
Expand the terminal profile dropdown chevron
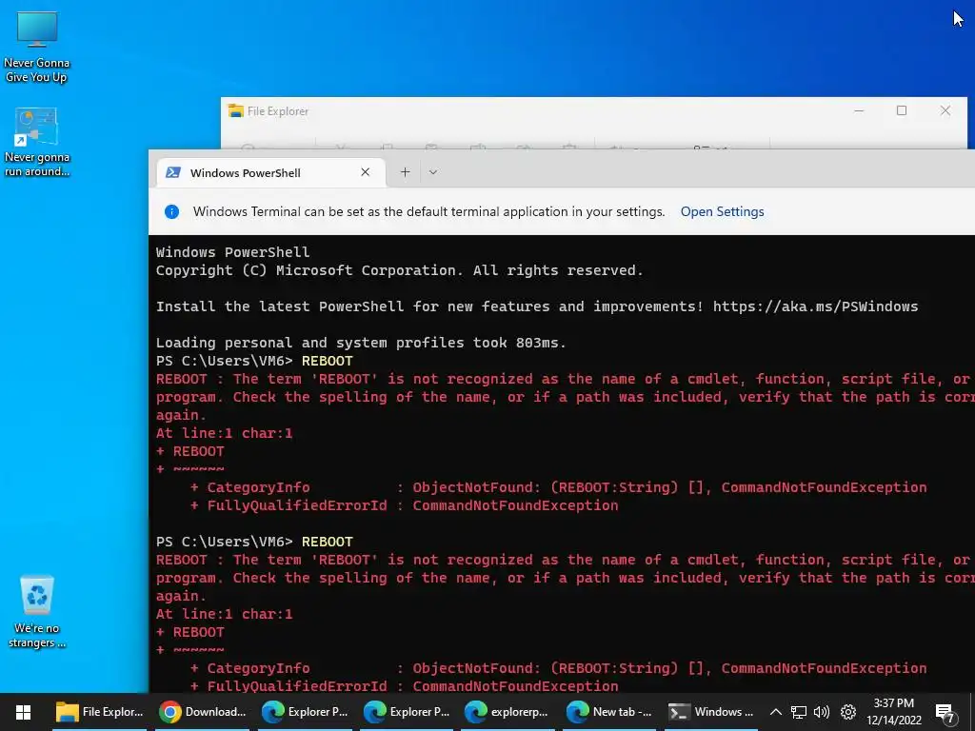433,172
